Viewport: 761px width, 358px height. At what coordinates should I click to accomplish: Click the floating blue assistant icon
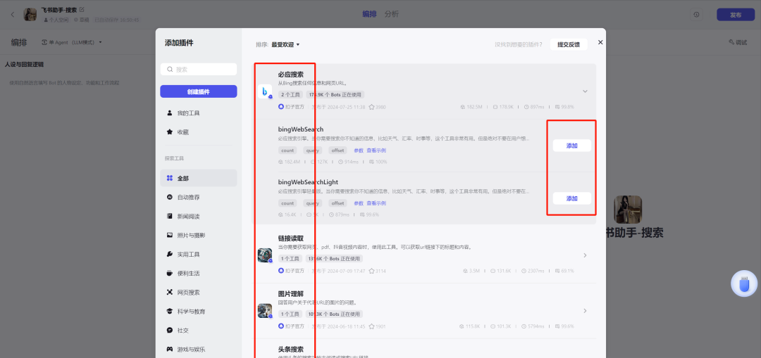click(x=743, y=284)
